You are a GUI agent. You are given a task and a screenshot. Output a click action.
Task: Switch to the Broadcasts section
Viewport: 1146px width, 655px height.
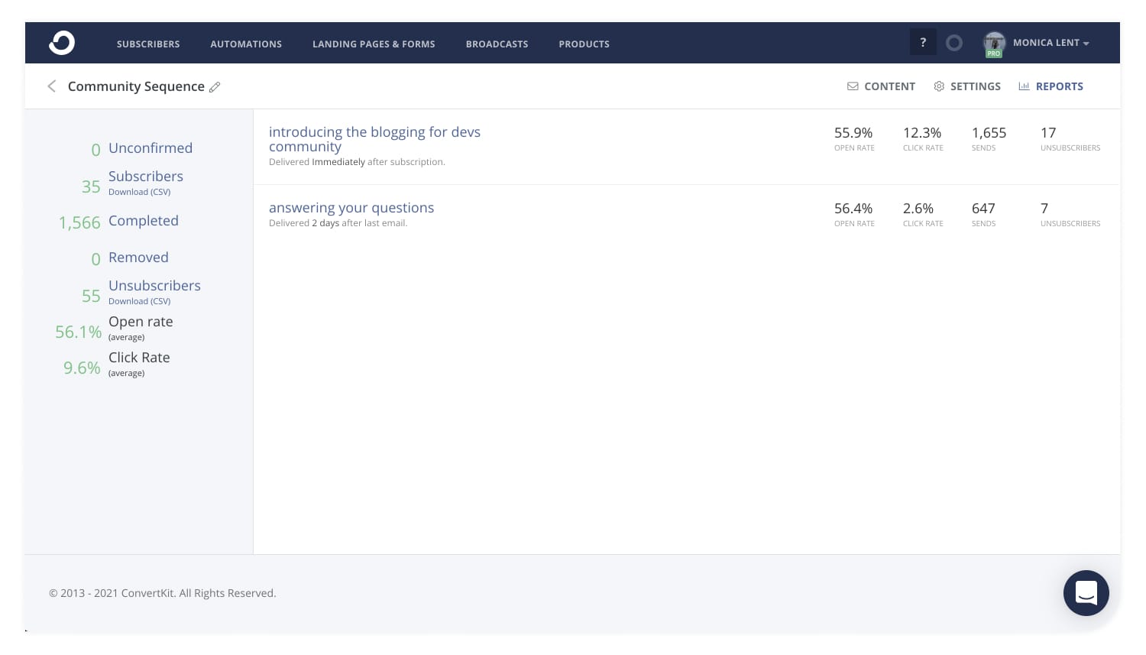(497, 44)
